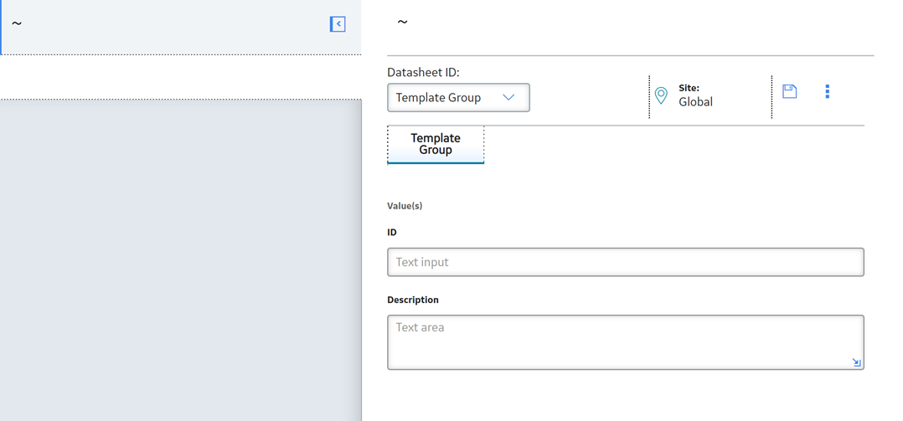The width and height of the screenshot is (903, 421).
Task: Click the tilde heading above datasheet
Action: click(x=402, y=23)
